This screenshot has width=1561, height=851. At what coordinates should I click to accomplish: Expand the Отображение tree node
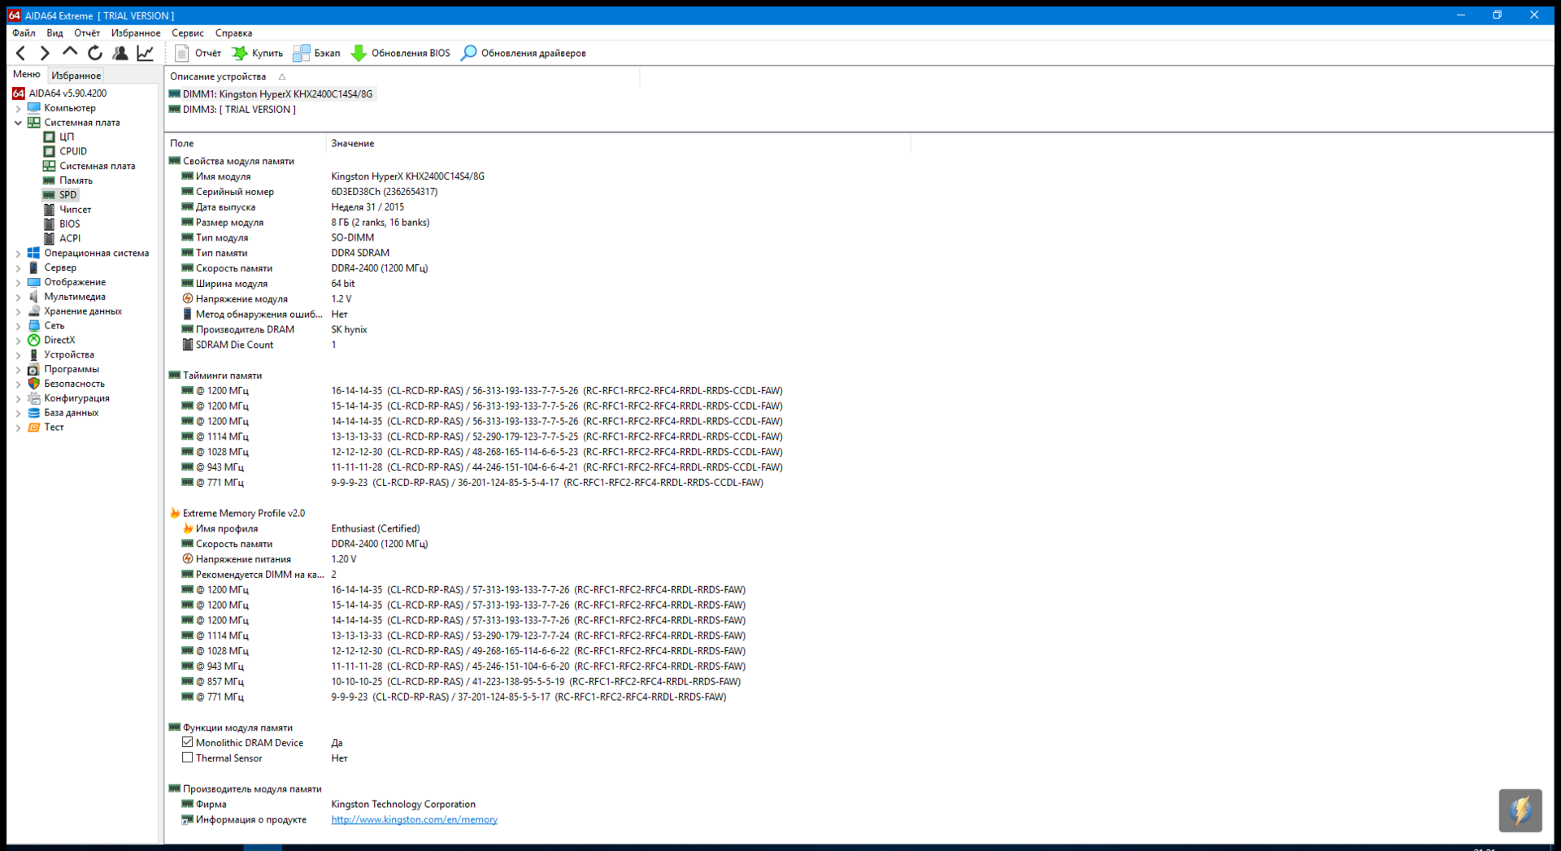point(18,283)
